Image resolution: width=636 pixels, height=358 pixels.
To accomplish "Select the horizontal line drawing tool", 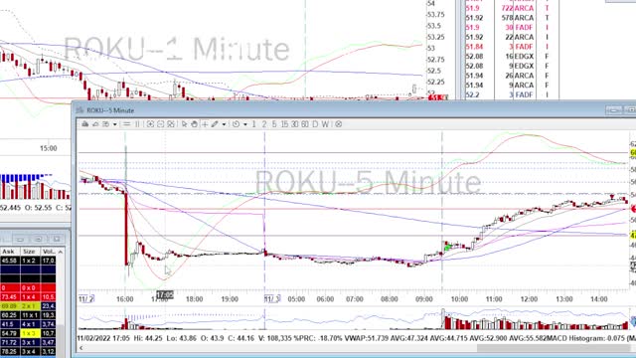I will (x=126, y=124).
